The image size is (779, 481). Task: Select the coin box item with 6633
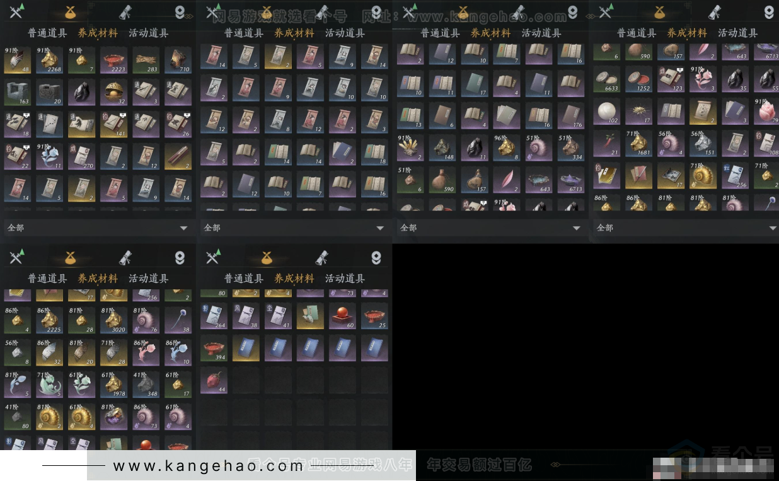(x=606, y=78)
